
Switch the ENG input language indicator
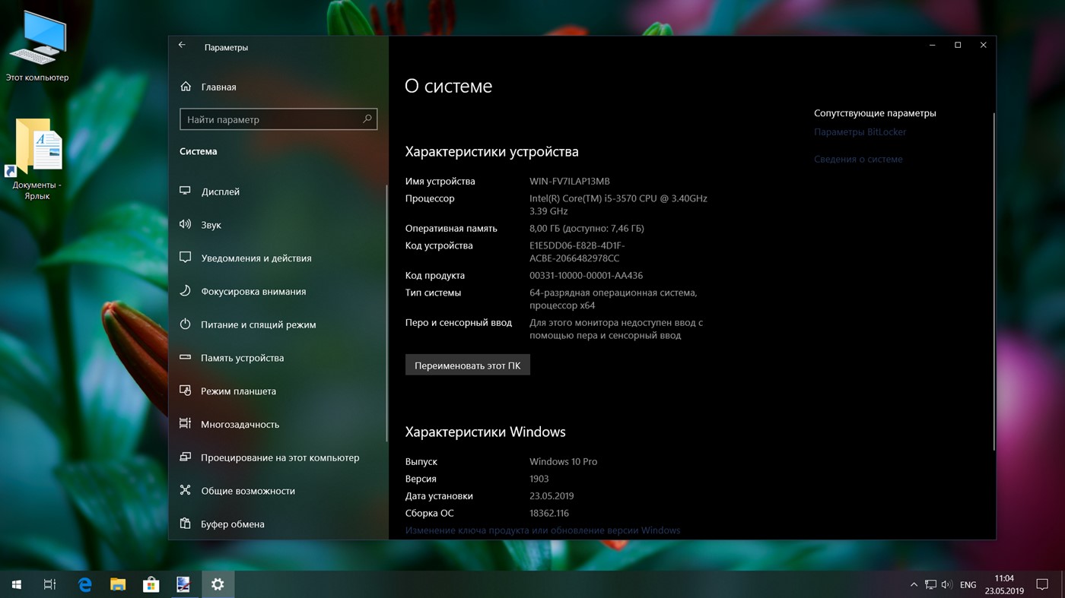pos(968,584)
